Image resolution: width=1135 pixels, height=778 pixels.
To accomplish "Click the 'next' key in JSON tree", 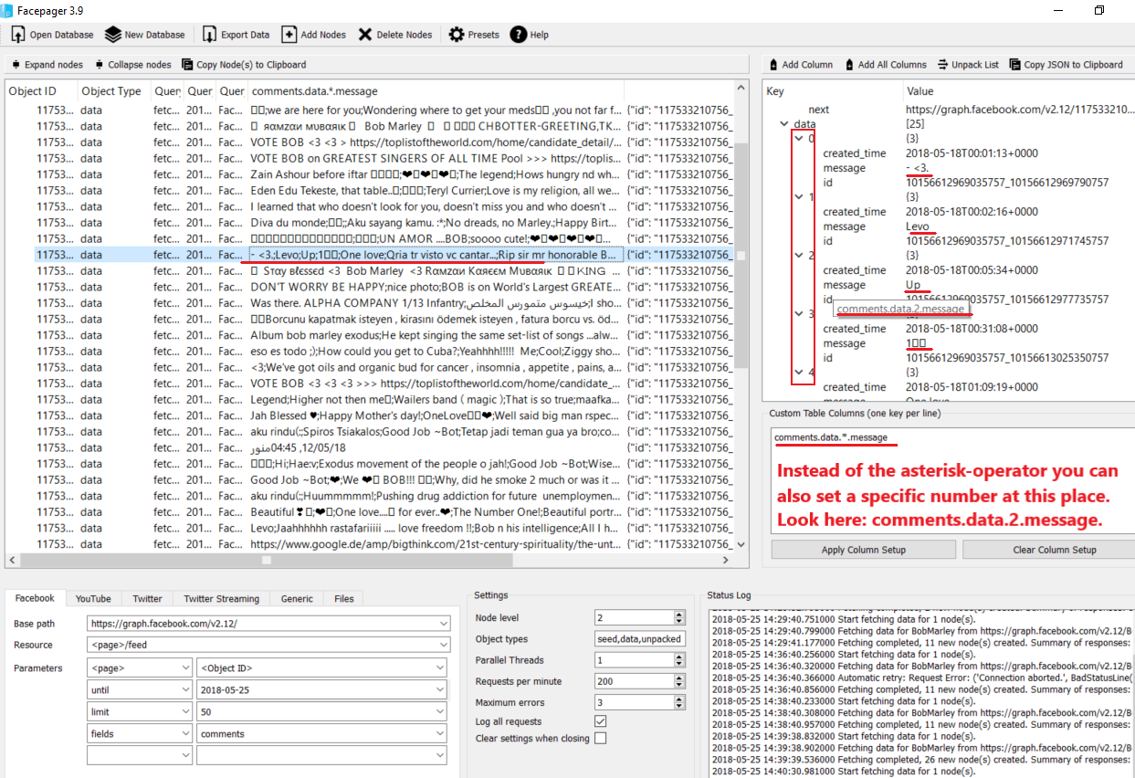I will click(x=818, y=110).
